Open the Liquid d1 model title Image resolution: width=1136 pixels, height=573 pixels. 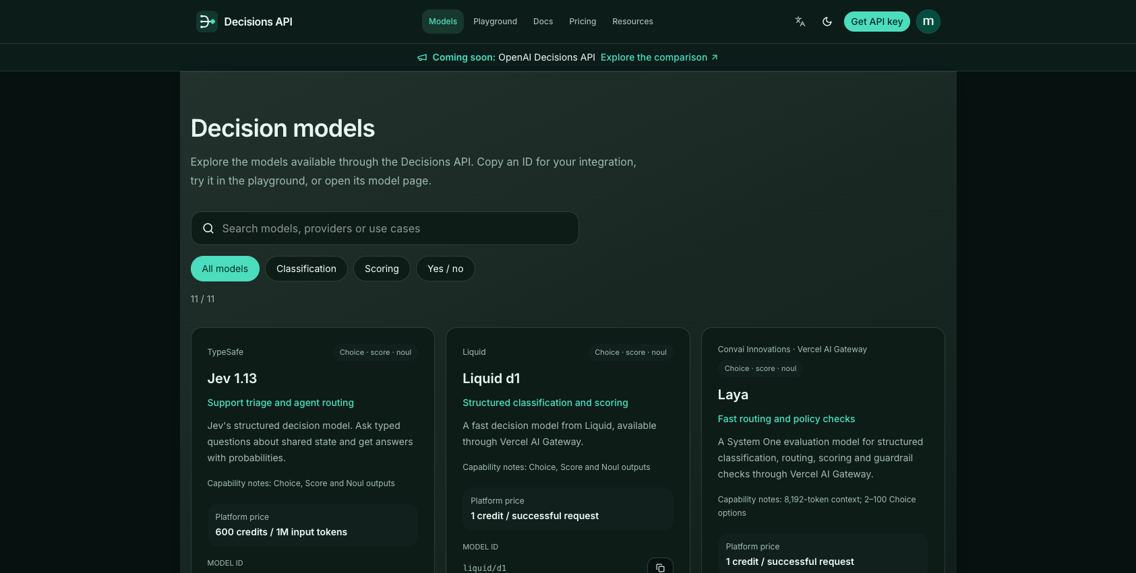point(491,378)
